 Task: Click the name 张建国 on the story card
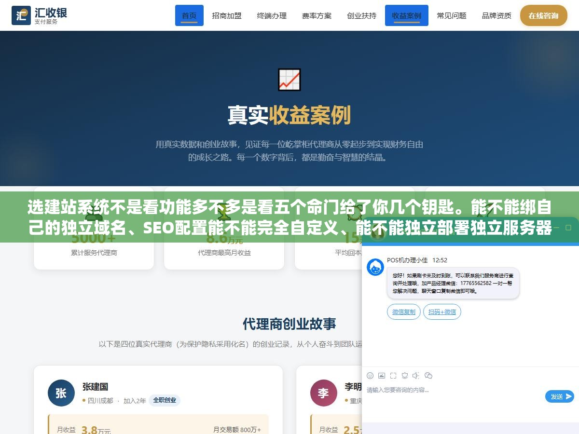95,387
